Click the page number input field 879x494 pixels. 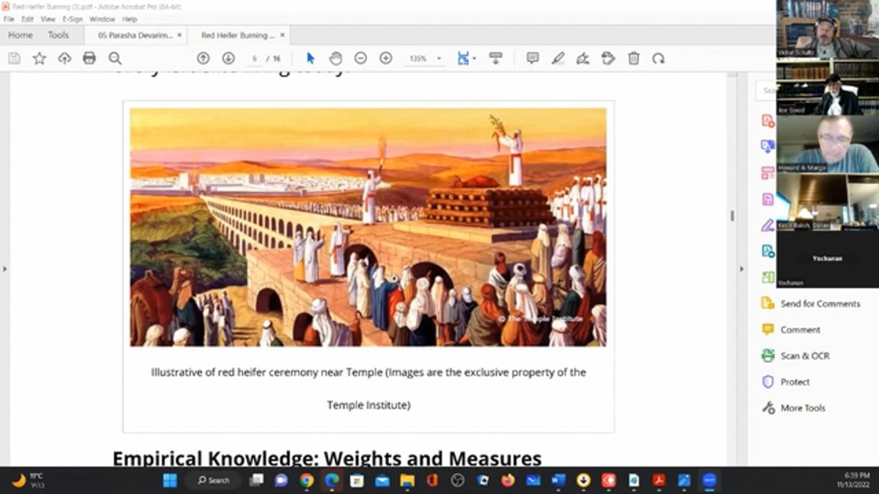255,58
